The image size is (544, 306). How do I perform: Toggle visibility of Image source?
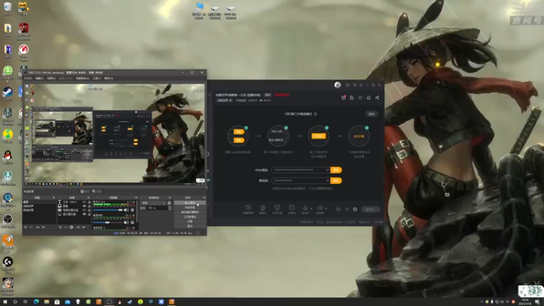click(x=84, y=206)
